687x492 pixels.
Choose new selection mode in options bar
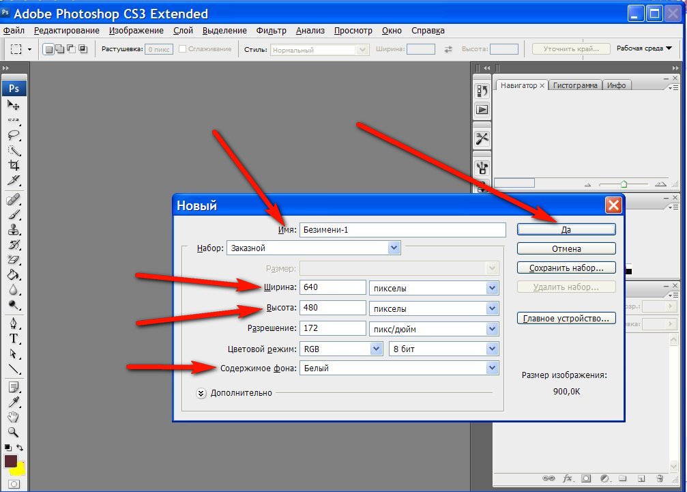tap(49, 49)
